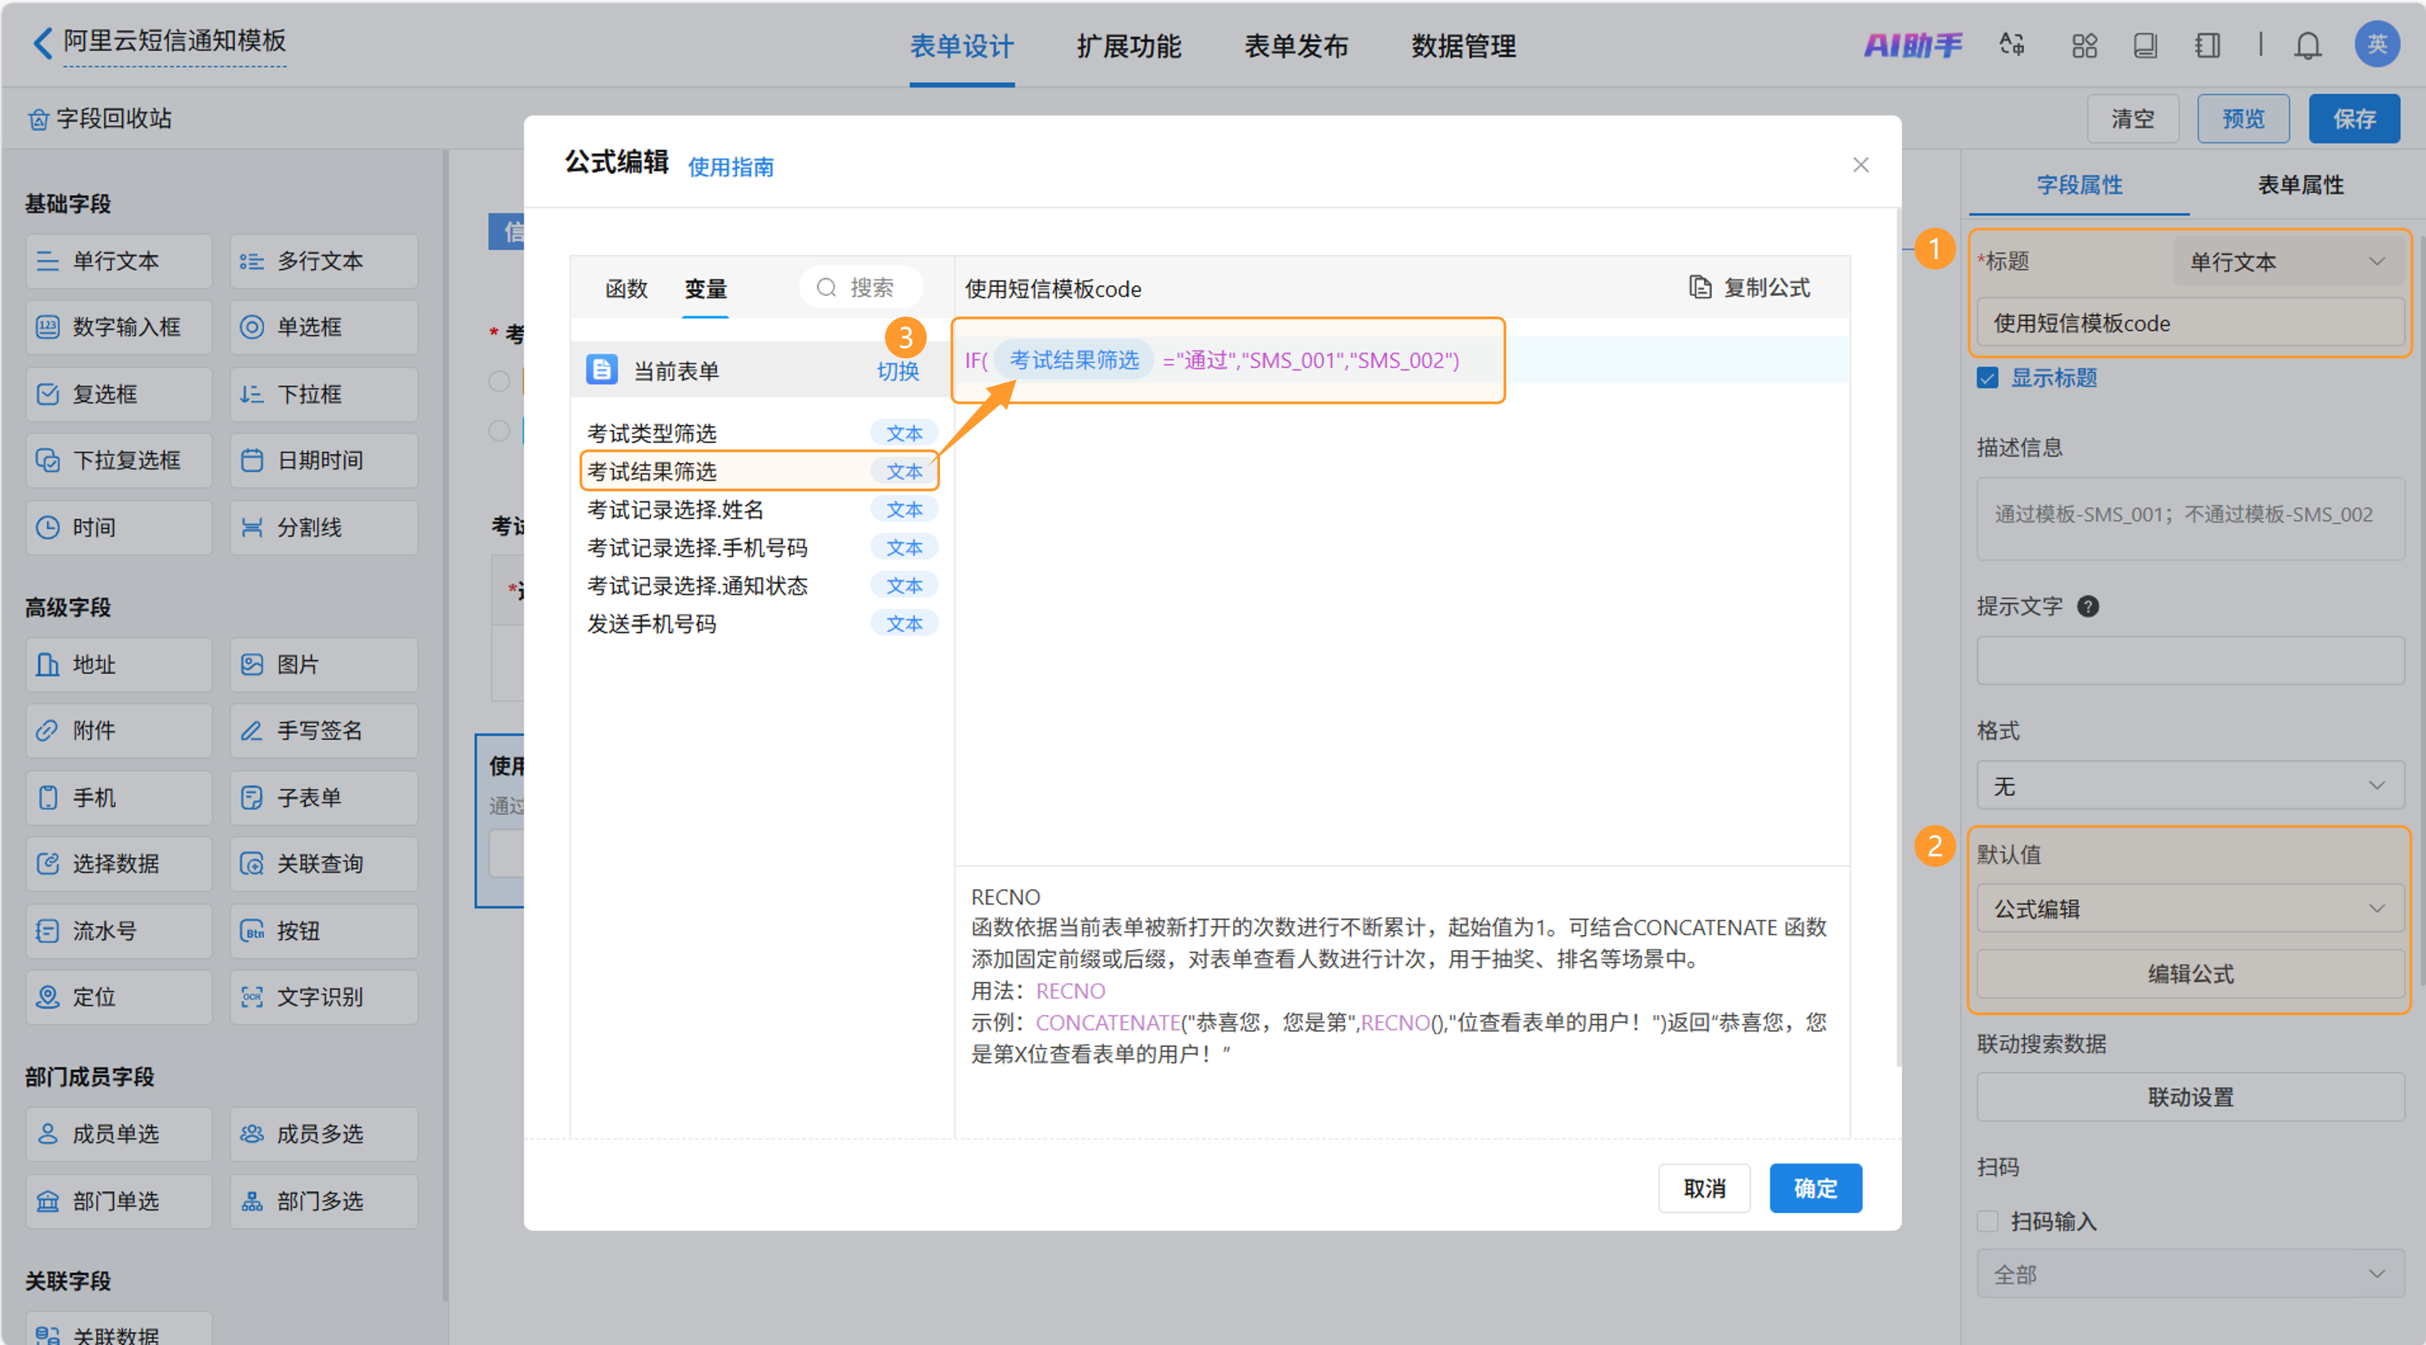Click the 提示文字 input field
2426x1345 pixels.
point(2189,661)
